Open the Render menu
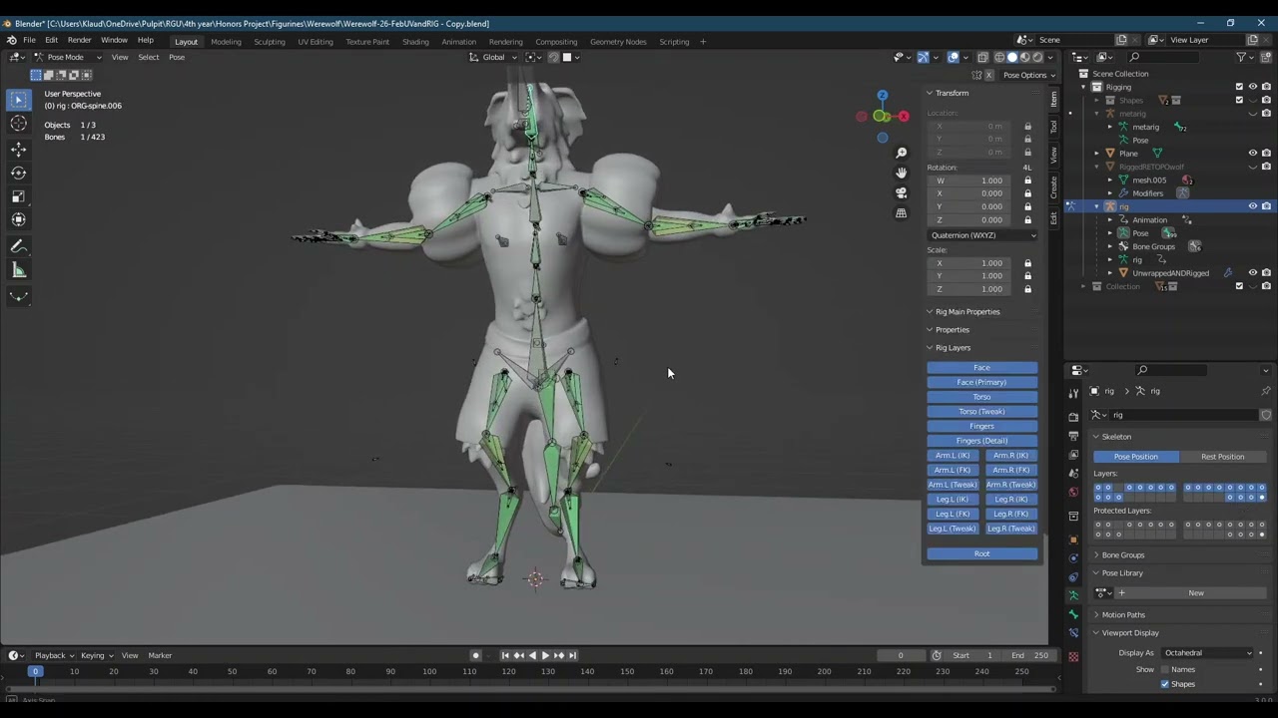1278x718 pixels. [x=79, y=40]
